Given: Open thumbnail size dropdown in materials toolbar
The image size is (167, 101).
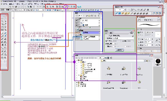Looking at the screenshot, I should click(x=104, y=58).
